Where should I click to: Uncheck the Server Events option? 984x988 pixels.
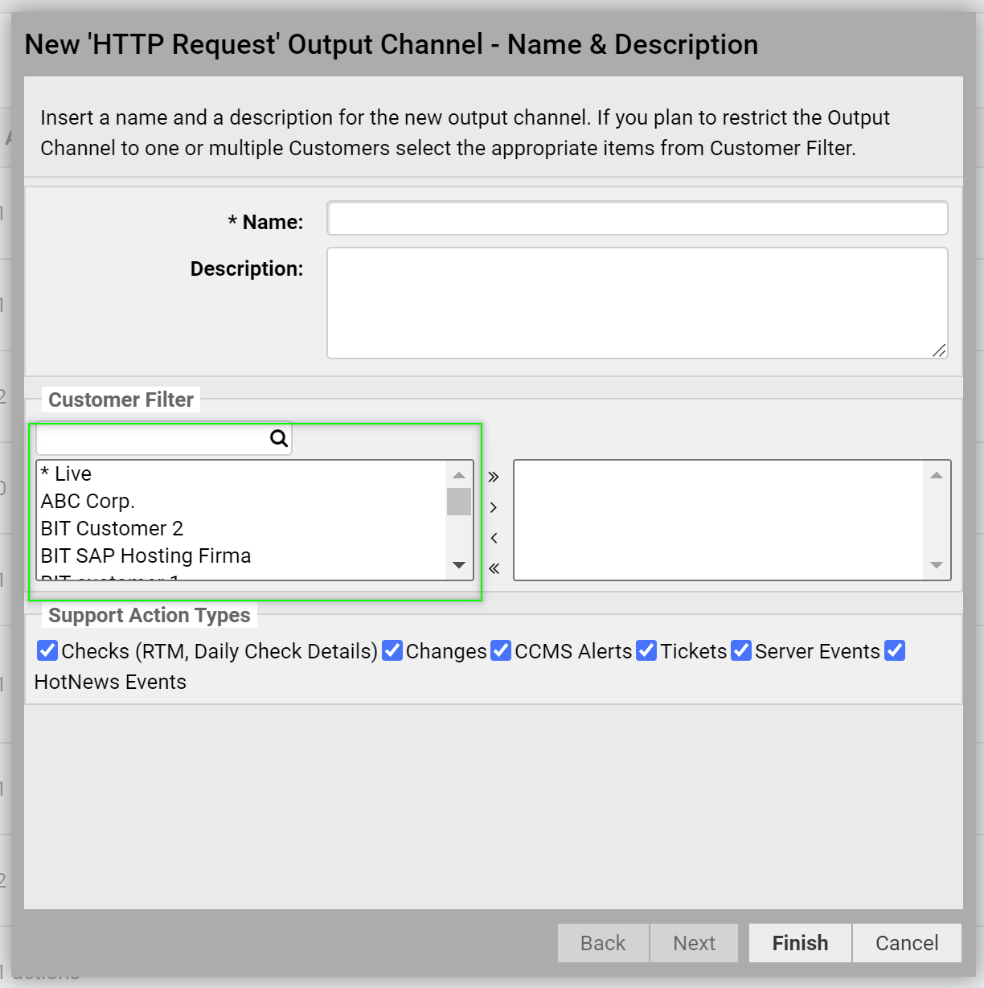[x=740, y=650]
